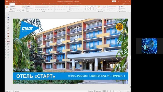Select slide 2 thumbnail in slide panel
This screenshot has height=92, width=163.
8,17
